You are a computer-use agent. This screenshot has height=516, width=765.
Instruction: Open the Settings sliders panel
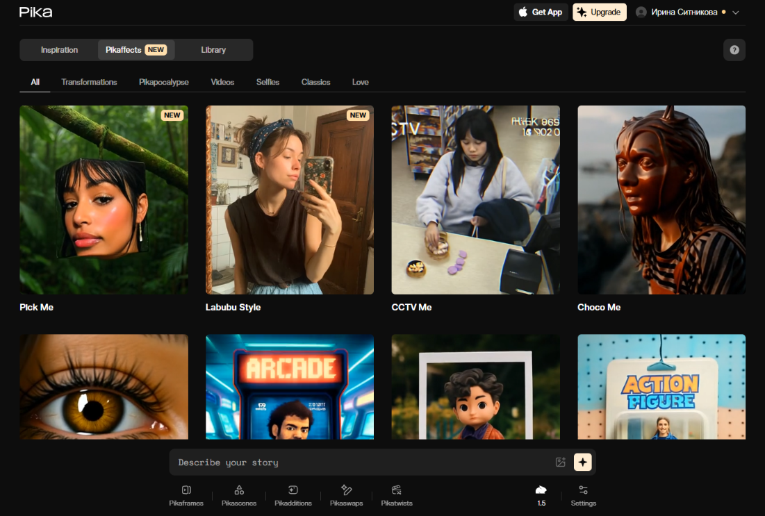(583, 495)
